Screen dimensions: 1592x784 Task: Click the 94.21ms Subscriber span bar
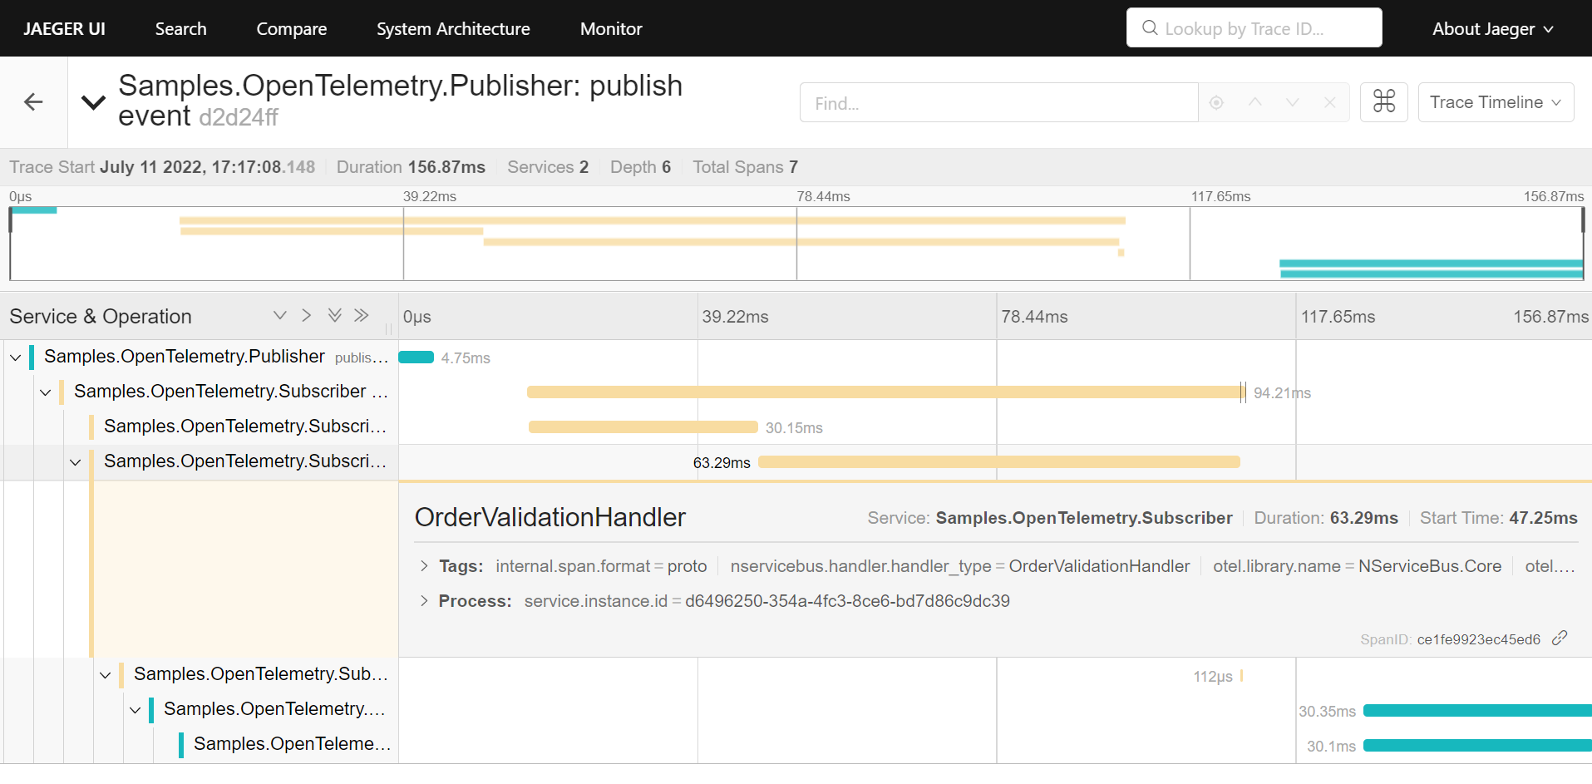point(885,392)
